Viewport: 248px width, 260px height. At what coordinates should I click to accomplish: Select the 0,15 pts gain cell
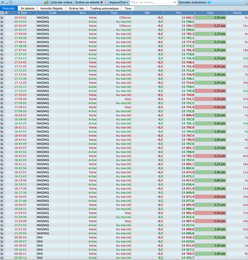(x=210, y=237)
